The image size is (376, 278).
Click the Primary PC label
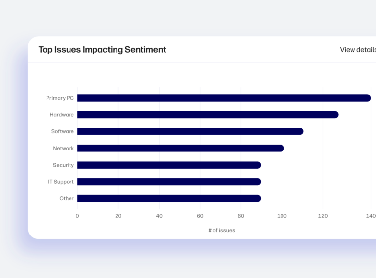(x=60, y=98)
